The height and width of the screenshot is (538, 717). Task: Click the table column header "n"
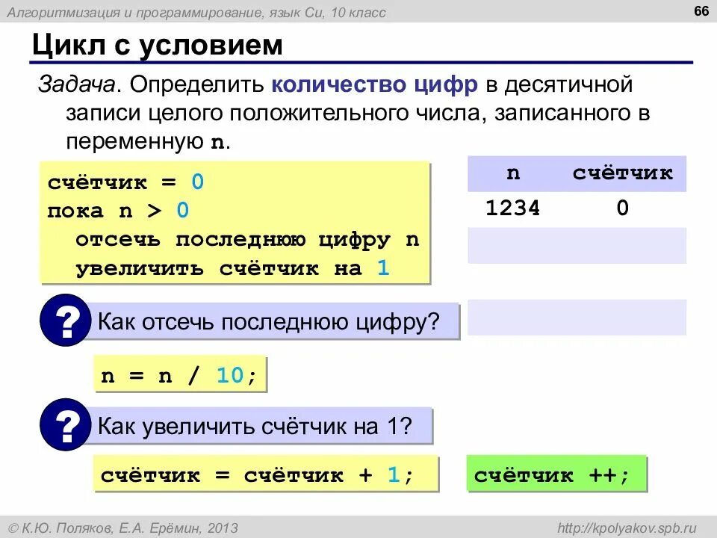[513, 173]
